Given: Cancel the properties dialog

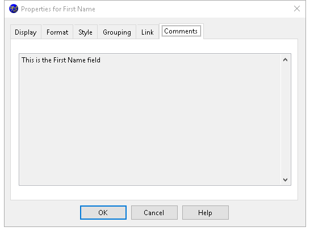Looking at the screenshot, I should [154, 213].
